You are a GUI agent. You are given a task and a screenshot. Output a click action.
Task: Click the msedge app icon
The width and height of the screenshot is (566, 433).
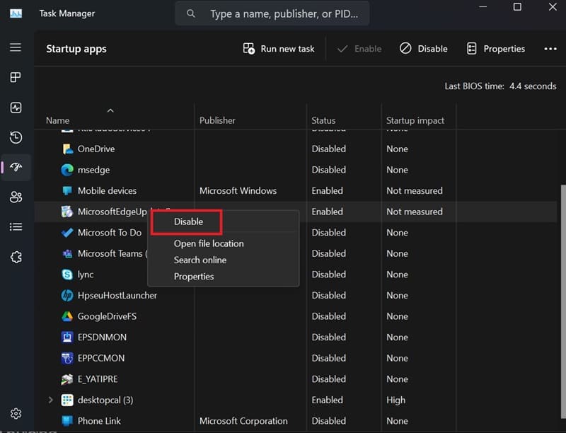67,170
